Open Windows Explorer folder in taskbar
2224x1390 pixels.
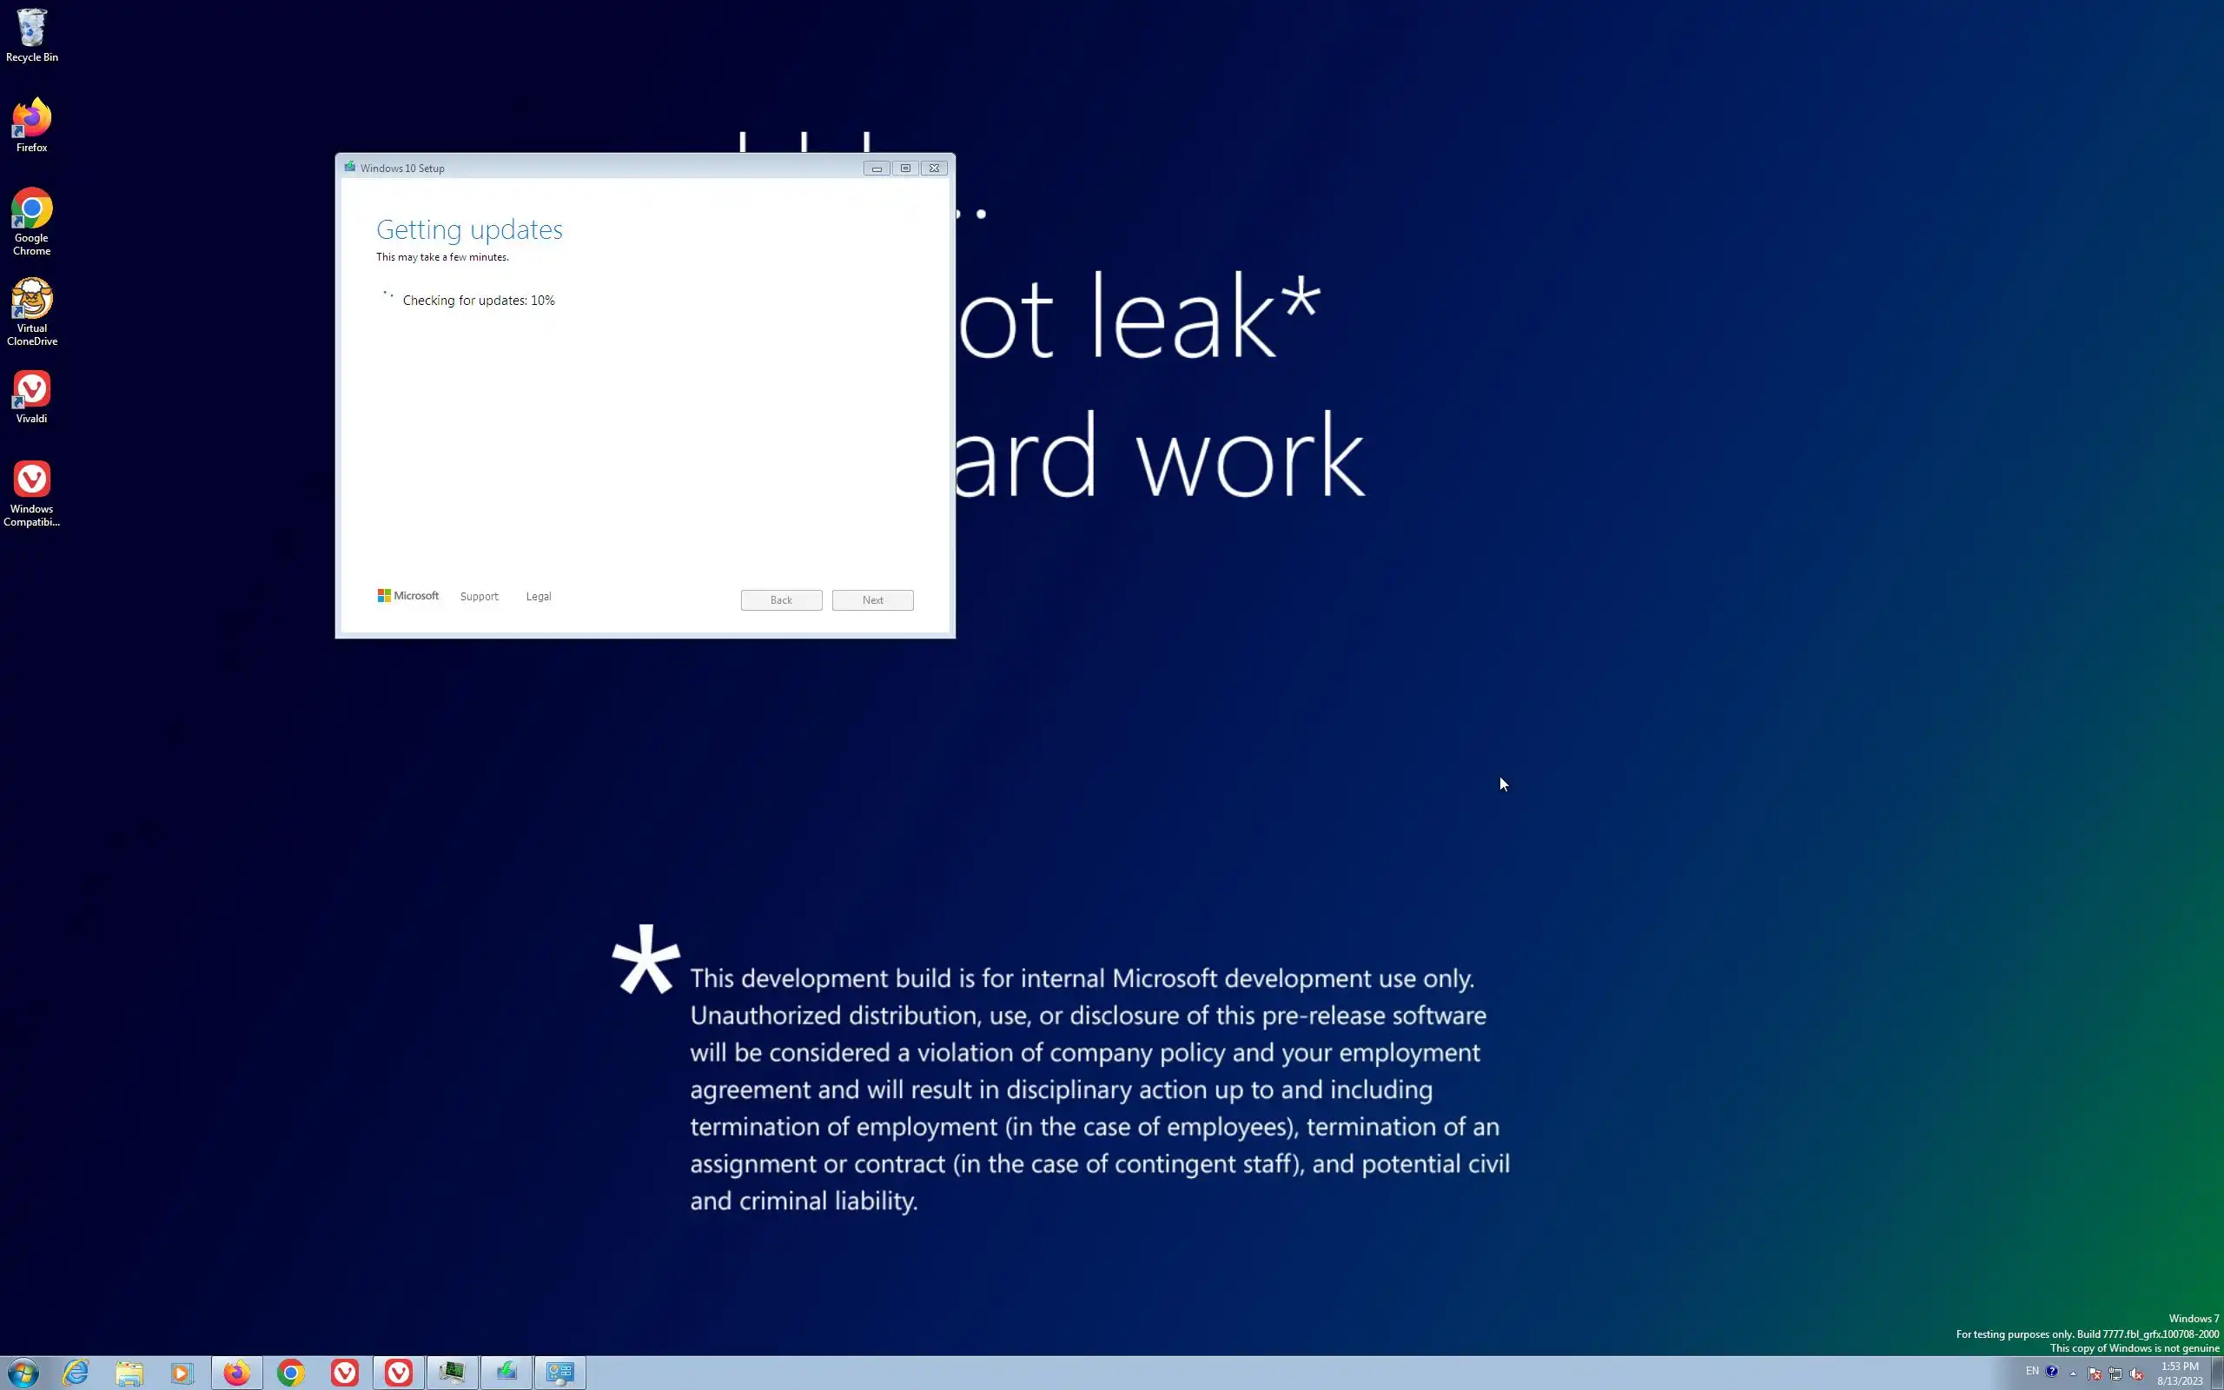click(129, 1373)
